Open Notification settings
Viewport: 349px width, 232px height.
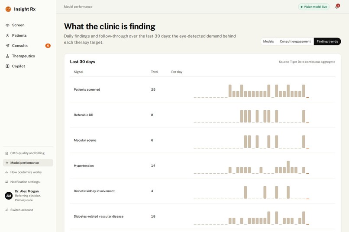(28, 182)
